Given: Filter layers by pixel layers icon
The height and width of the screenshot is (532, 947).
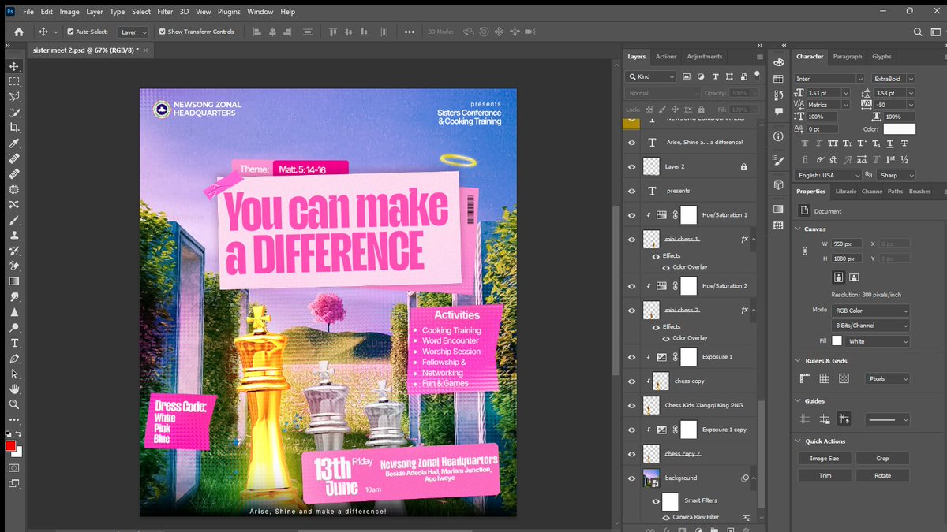Looking at the screenshot, I should (687, 76).
